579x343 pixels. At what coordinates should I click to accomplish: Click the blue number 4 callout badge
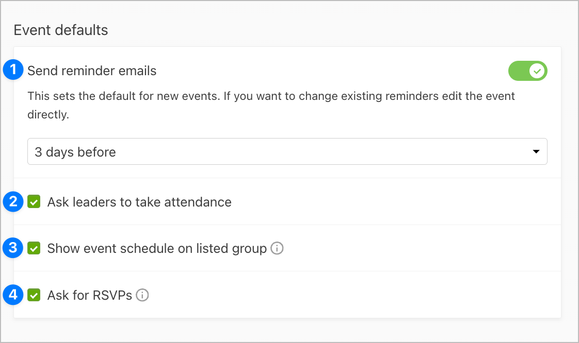[x=13, y=295]
